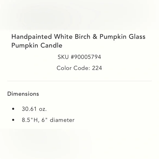The height and width of the screenshot is (159, 159).
Task: Click the bullet beside 30.61 oz.
Action: pos(13,109)
